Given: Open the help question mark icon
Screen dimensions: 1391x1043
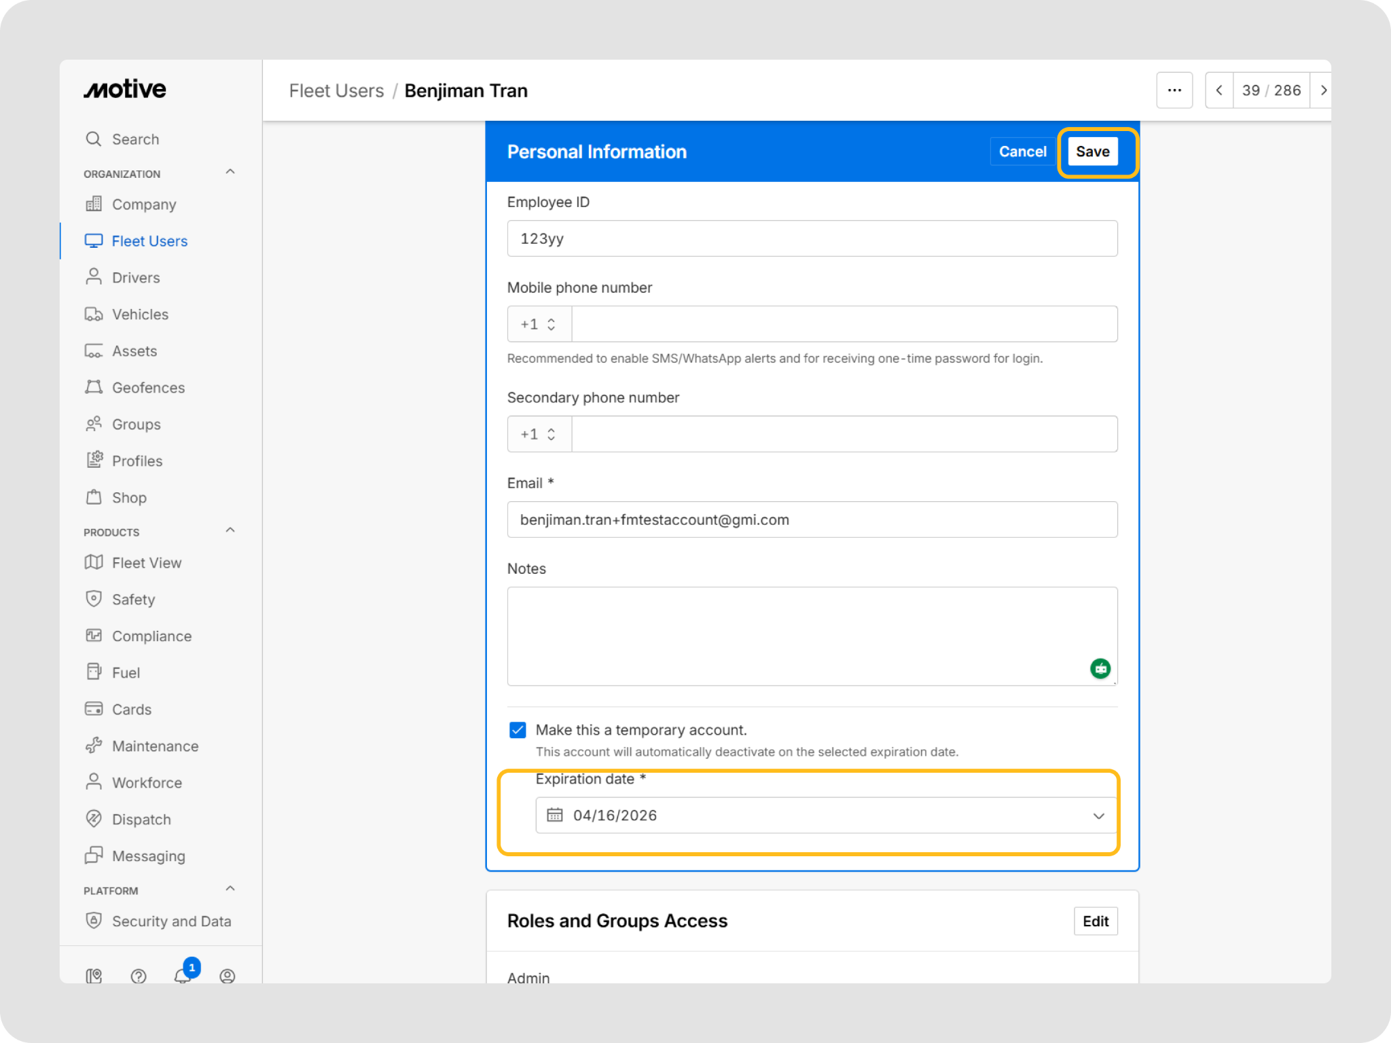Looking at the screenshot, I should [x=139, y=976].
